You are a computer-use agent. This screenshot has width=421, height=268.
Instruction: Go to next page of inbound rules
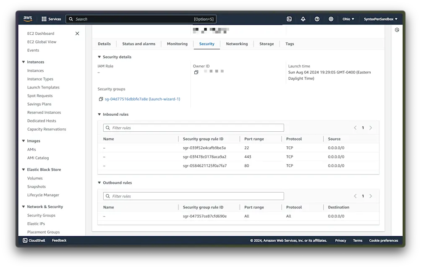coord(371,127)
